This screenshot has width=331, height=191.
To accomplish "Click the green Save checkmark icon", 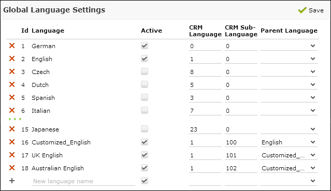I will 303,10.
